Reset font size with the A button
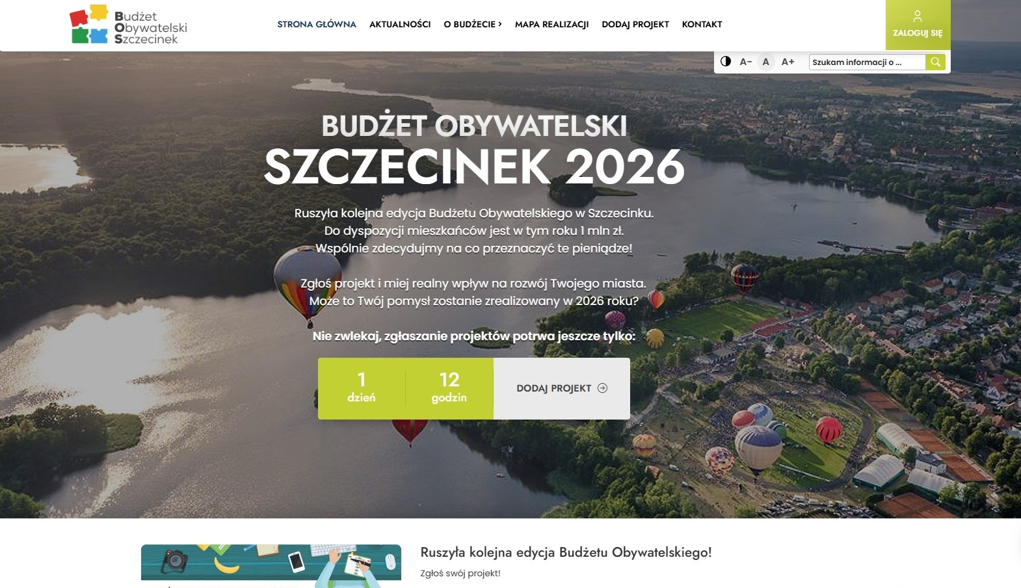This screenshot has height=588, width=1021. 766,62
